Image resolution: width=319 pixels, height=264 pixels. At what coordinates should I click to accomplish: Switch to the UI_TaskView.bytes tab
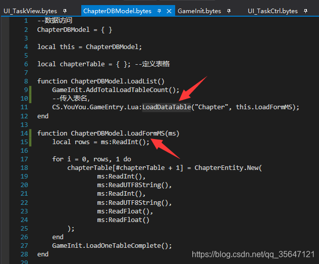coord(30,11)
